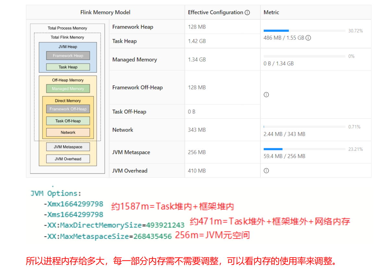This screenshot has height=274, width=386.
Task: Click the 0 B Task Off-Heap value
Action: (192, 112)
